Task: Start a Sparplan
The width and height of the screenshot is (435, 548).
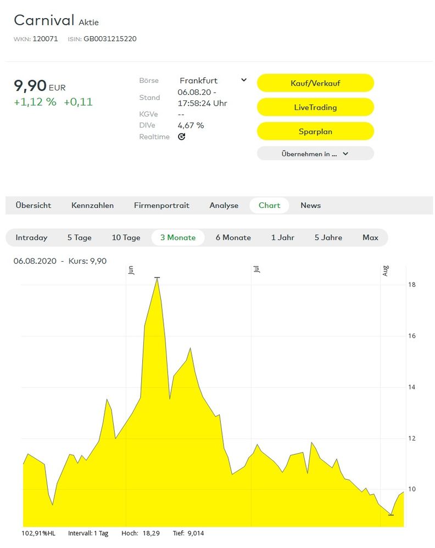Action: coord(315,131)
